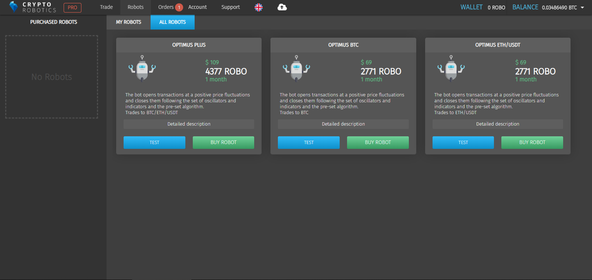This screenshot has height=280, width=592.
Task: Click the 0 ROBO wallet value
Action: 496,7
